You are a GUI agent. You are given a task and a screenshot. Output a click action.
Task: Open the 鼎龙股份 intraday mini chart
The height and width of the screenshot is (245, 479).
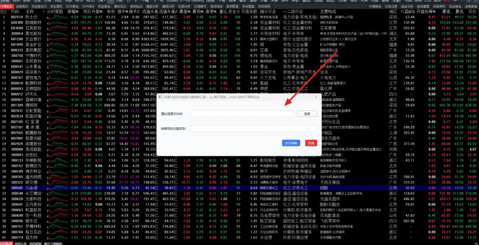[x=58, y=33]
